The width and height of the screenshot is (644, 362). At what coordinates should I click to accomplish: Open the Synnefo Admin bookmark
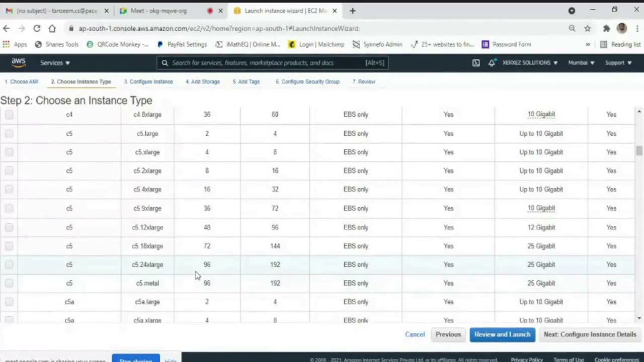click(377, 44)
